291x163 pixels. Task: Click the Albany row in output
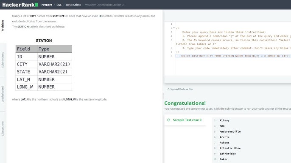[224, 120]
